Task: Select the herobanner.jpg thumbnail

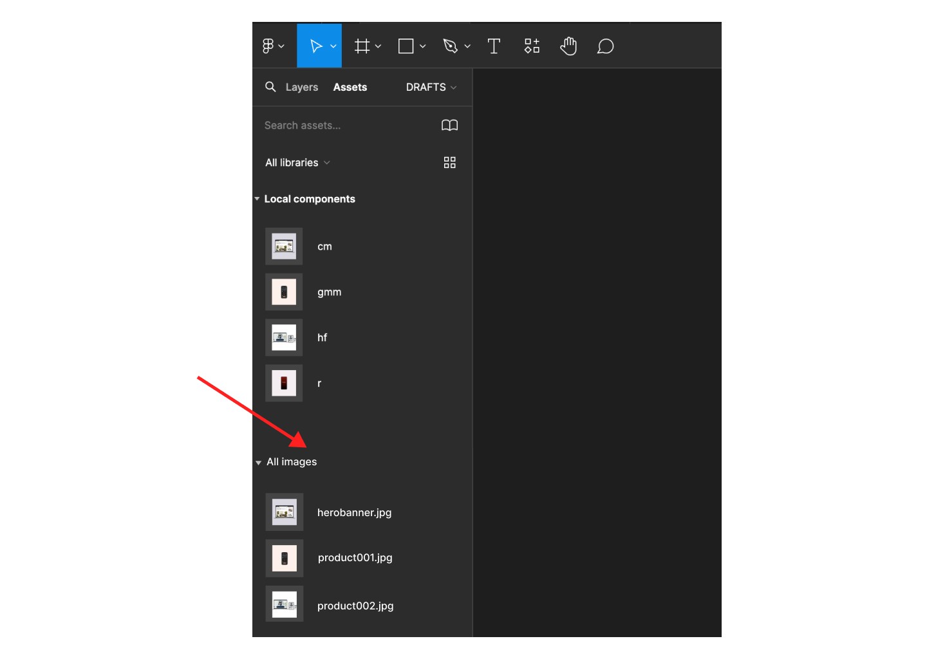Action: click(x=285, y=512)
